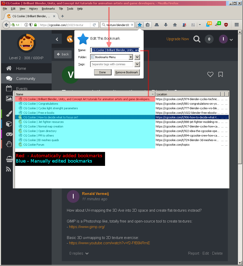
Task: Click the Delete link on the post
Action: (217, 253)
